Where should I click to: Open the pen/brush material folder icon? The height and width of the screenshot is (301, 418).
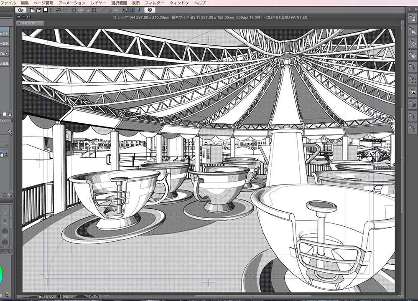(412, 104)
